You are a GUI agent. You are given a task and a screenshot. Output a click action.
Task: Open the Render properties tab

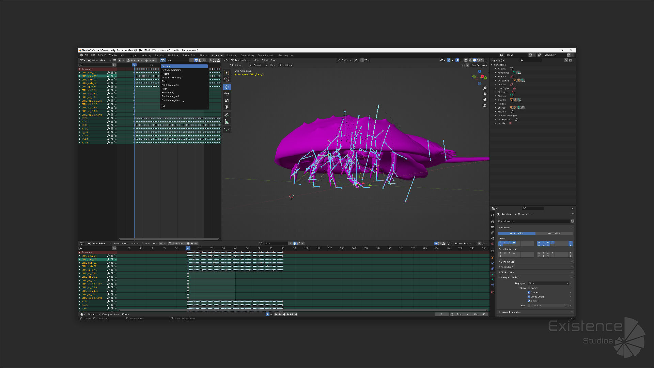(x=493, y=222)
